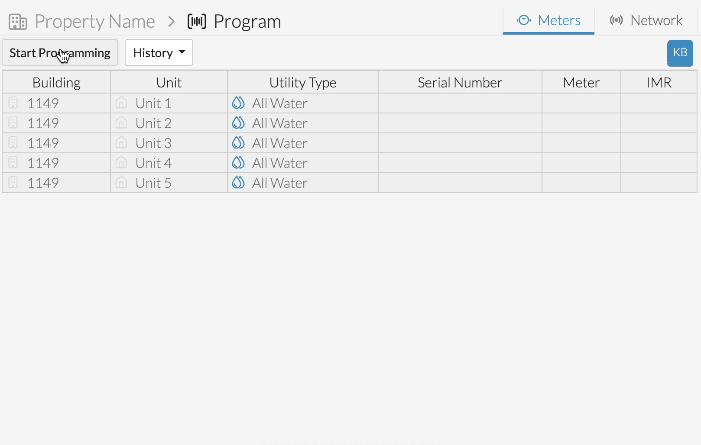Click the Program breadcrumb title

coord(247,21)
